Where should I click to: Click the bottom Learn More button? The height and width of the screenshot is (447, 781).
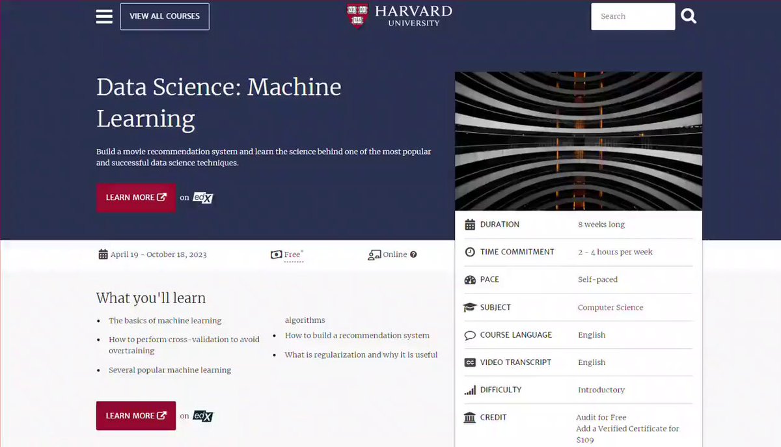[x=136, y=416]
